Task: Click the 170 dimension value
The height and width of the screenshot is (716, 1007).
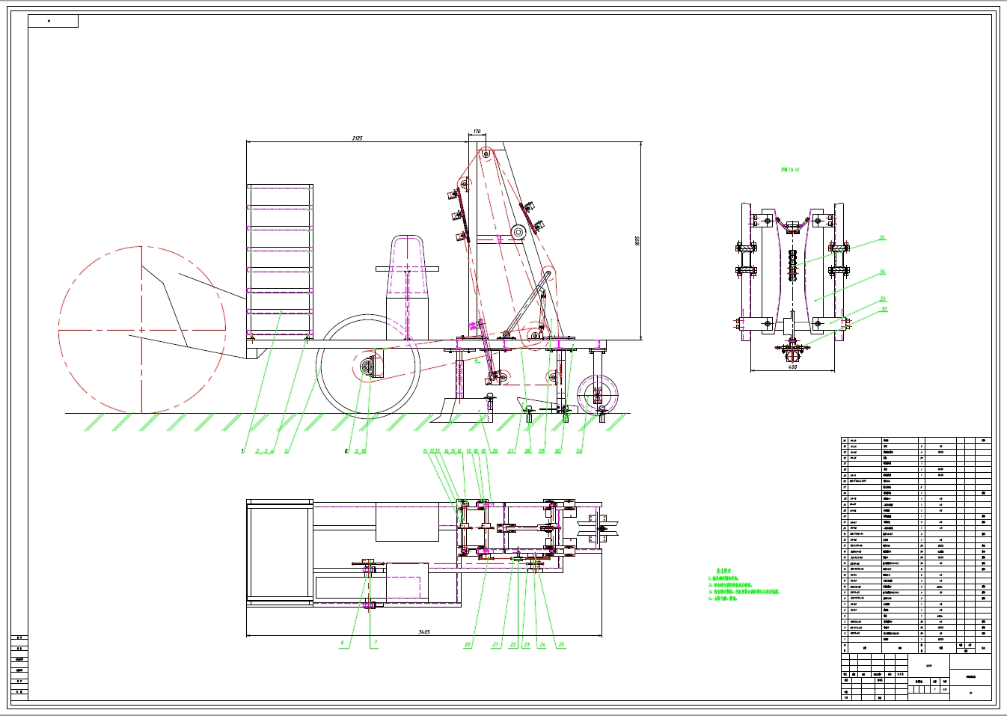Action: [477, 132]
